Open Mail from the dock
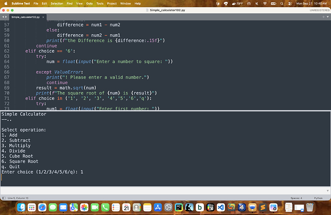331x215 pixels. pyautogui.click(x=63, y=207)
